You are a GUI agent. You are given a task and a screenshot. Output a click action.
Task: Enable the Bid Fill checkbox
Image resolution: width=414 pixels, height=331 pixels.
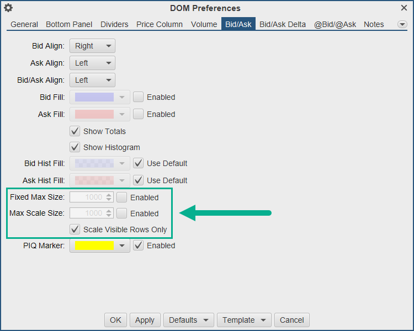tap(139, 97)
